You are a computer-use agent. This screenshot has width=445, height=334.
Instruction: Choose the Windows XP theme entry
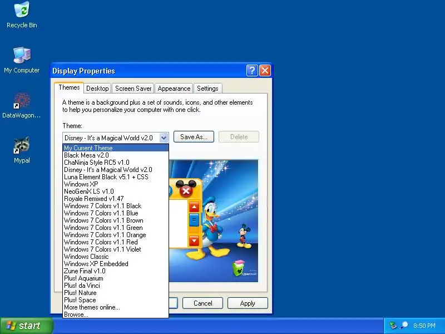point(116,184)
